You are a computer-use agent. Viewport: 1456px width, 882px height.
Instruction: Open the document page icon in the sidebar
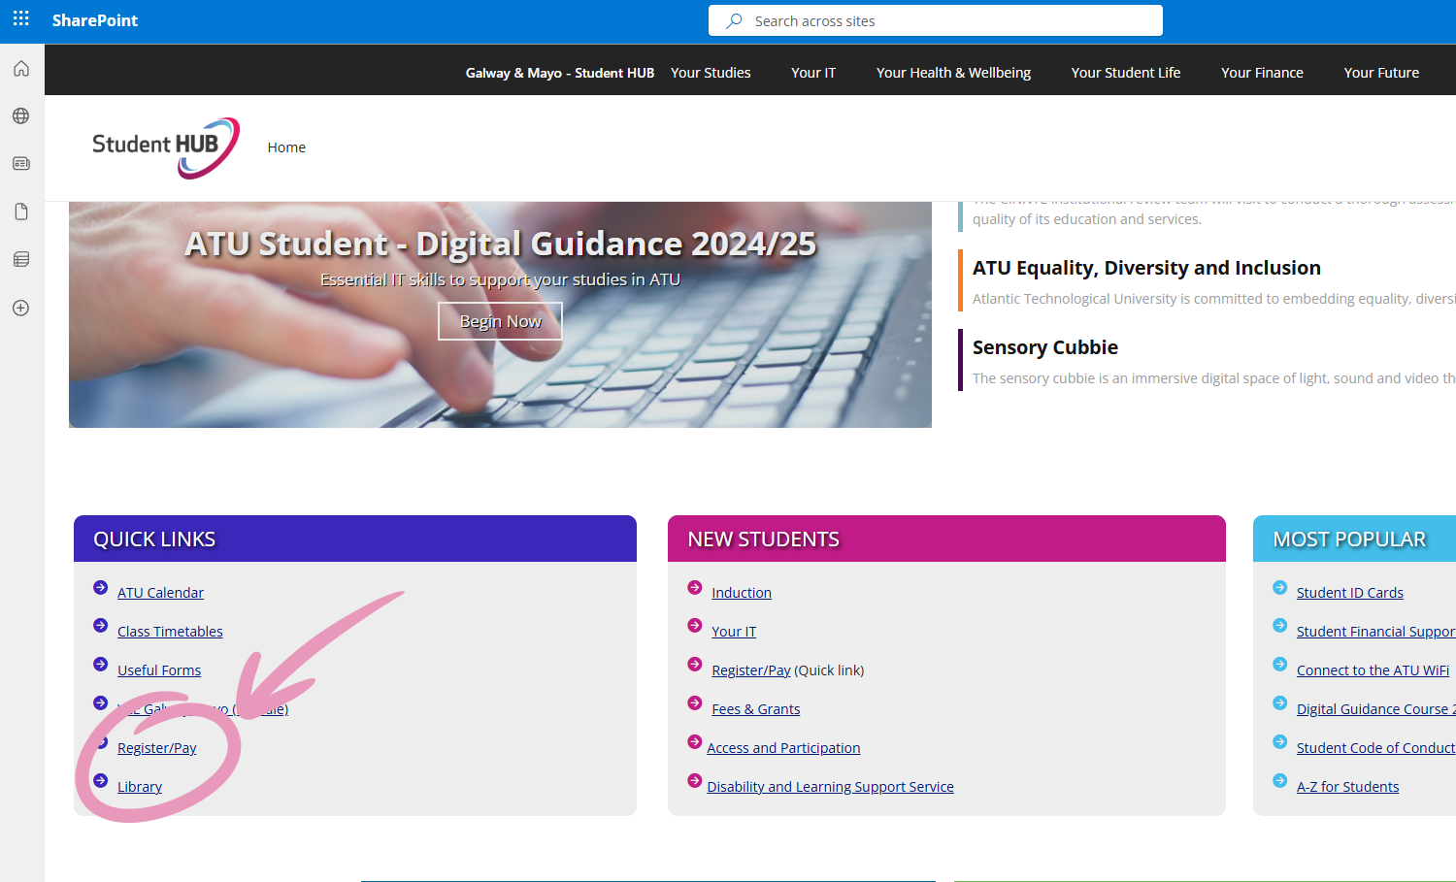coord(20,212)
